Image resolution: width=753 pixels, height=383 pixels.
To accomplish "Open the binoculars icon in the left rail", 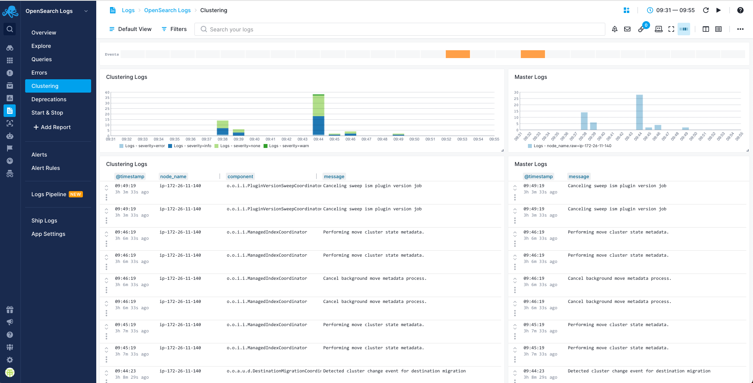I will (10, 48).
